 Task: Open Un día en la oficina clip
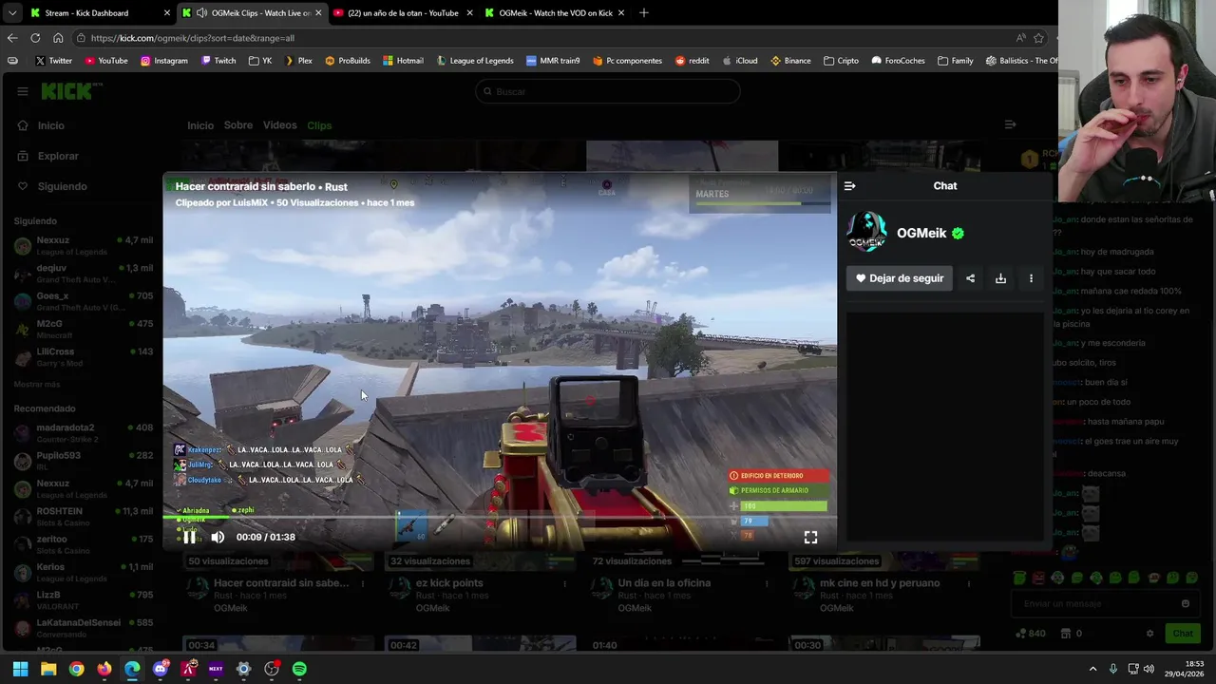pyautogui.click(x=664, y=583)
